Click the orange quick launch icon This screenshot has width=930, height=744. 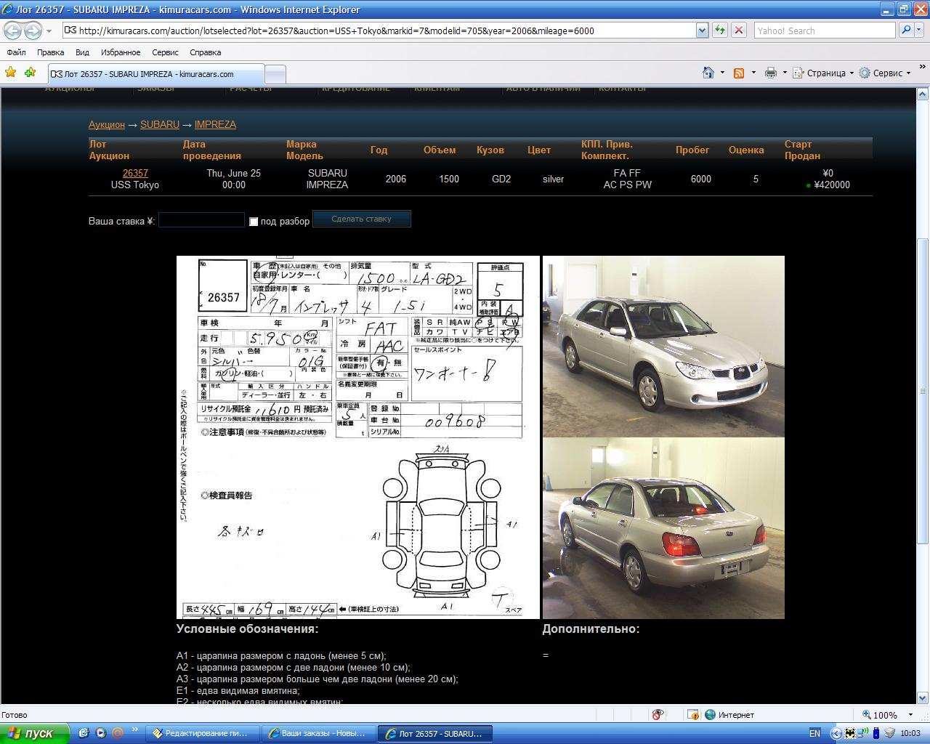(118, 733)
